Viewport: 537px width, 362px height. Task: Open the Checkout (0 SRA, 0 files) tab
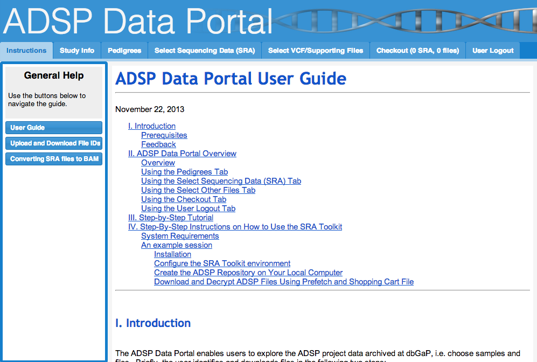(x=417, y=50)
